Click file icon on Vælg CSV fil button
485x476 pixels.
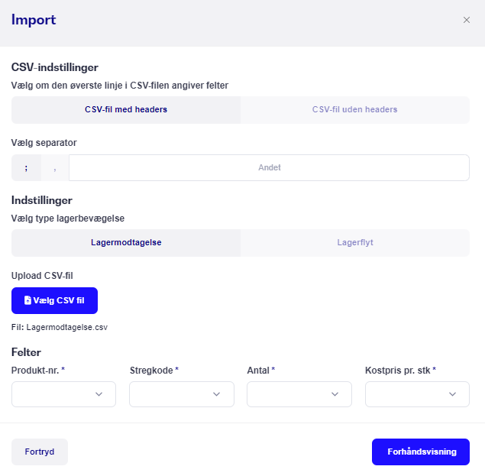click(x=27, y=300)
